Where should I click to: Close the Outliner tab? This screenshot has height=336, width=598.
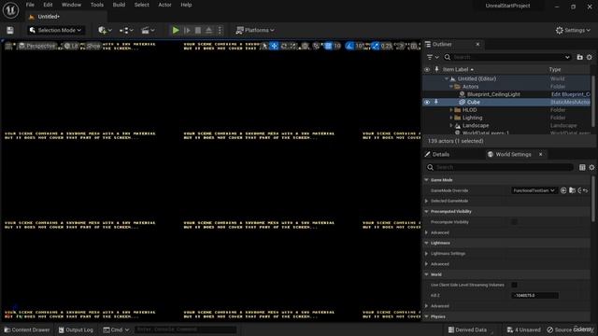click(477, 44)
